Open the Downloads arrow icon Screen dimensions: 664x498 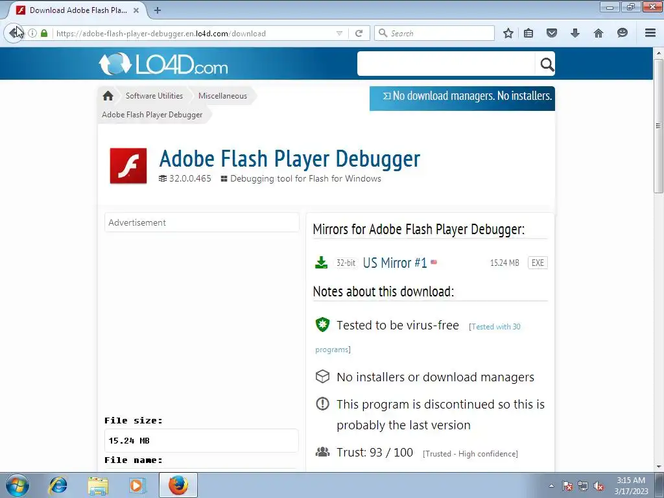tap(575, 33)
